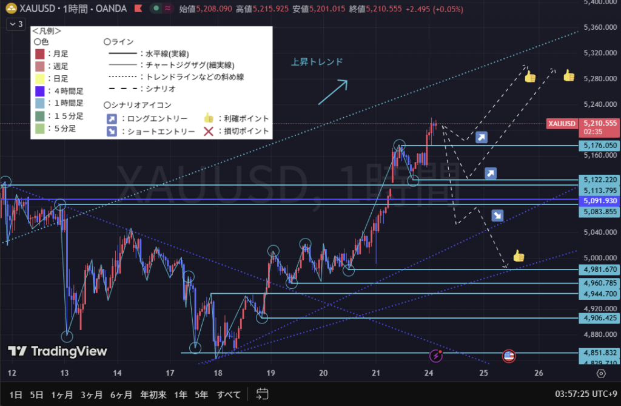Switch to the すべて range
This screenshot has width=621, height=406.
tap(229, 394)
